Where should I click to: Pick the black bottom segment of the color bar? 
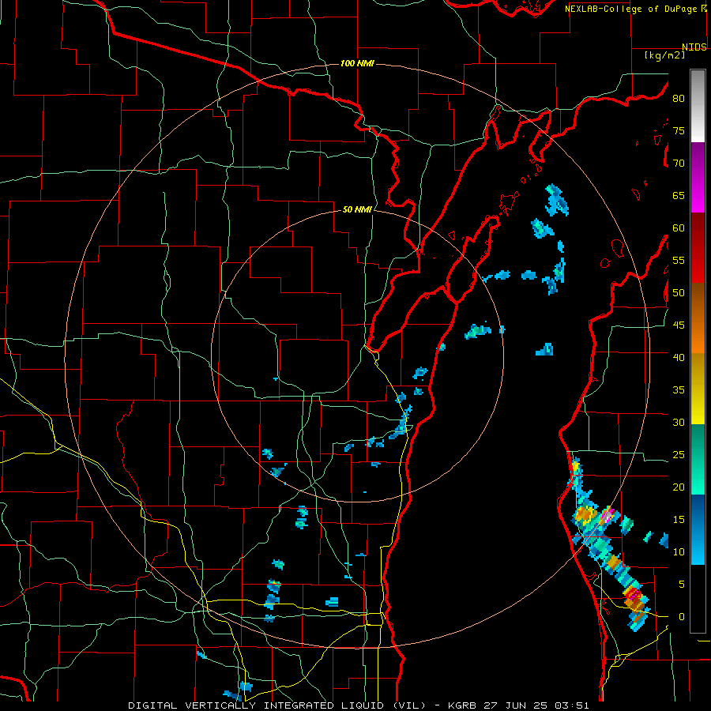[698, 599]
